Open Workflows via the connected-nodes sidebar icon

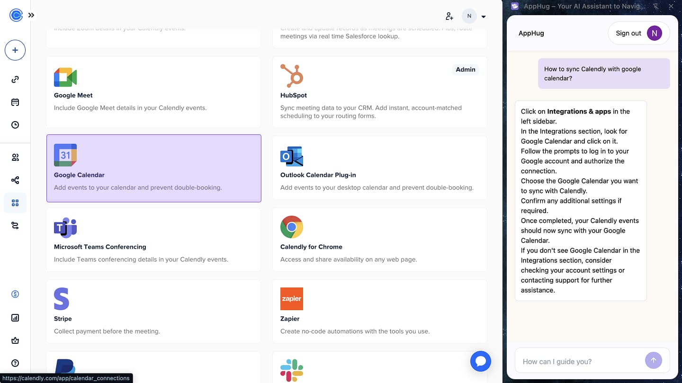pyautogui.click(x=15, y=180)
